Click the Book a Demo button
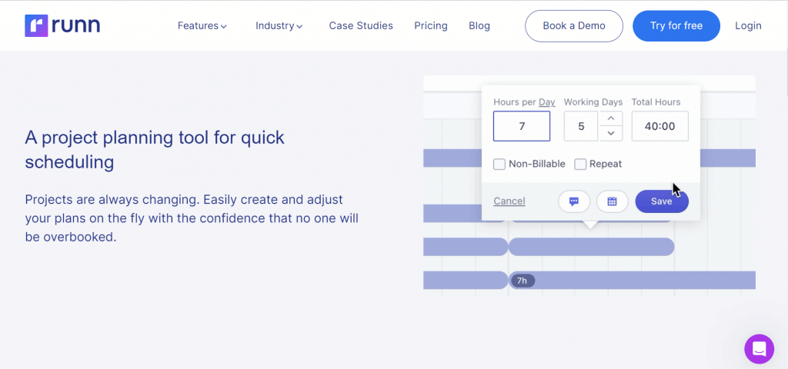 574,25
